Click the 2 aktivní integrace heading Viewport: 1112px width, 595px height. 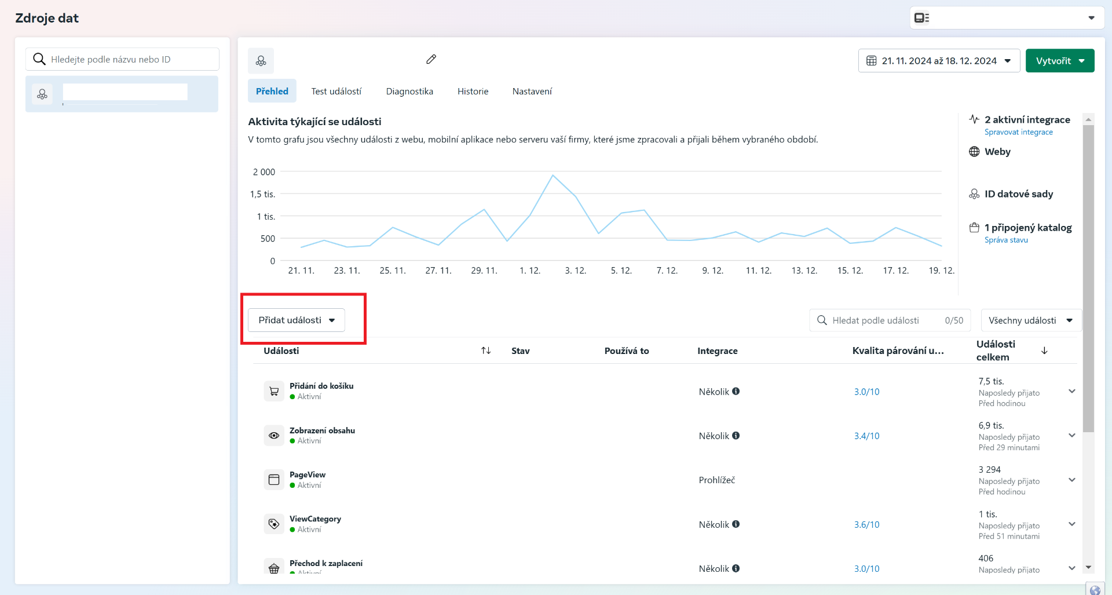click(1027, 119)
